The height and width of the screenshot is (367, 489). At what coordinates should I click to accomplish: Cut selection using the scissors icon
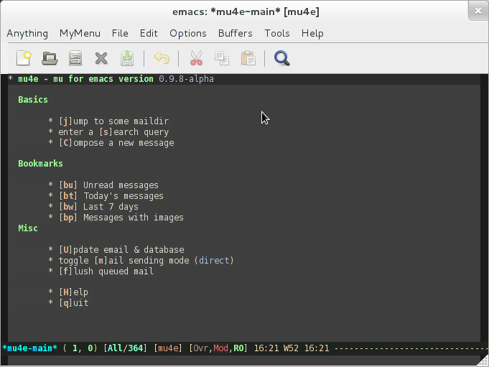tap(196, 58)
